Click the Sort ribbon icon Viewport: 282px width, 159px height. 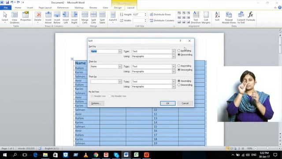click(217, 17)
